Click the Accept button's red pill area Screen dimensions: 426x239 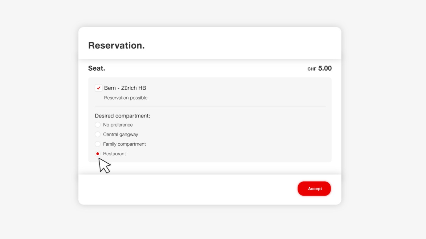coord(314,188)
